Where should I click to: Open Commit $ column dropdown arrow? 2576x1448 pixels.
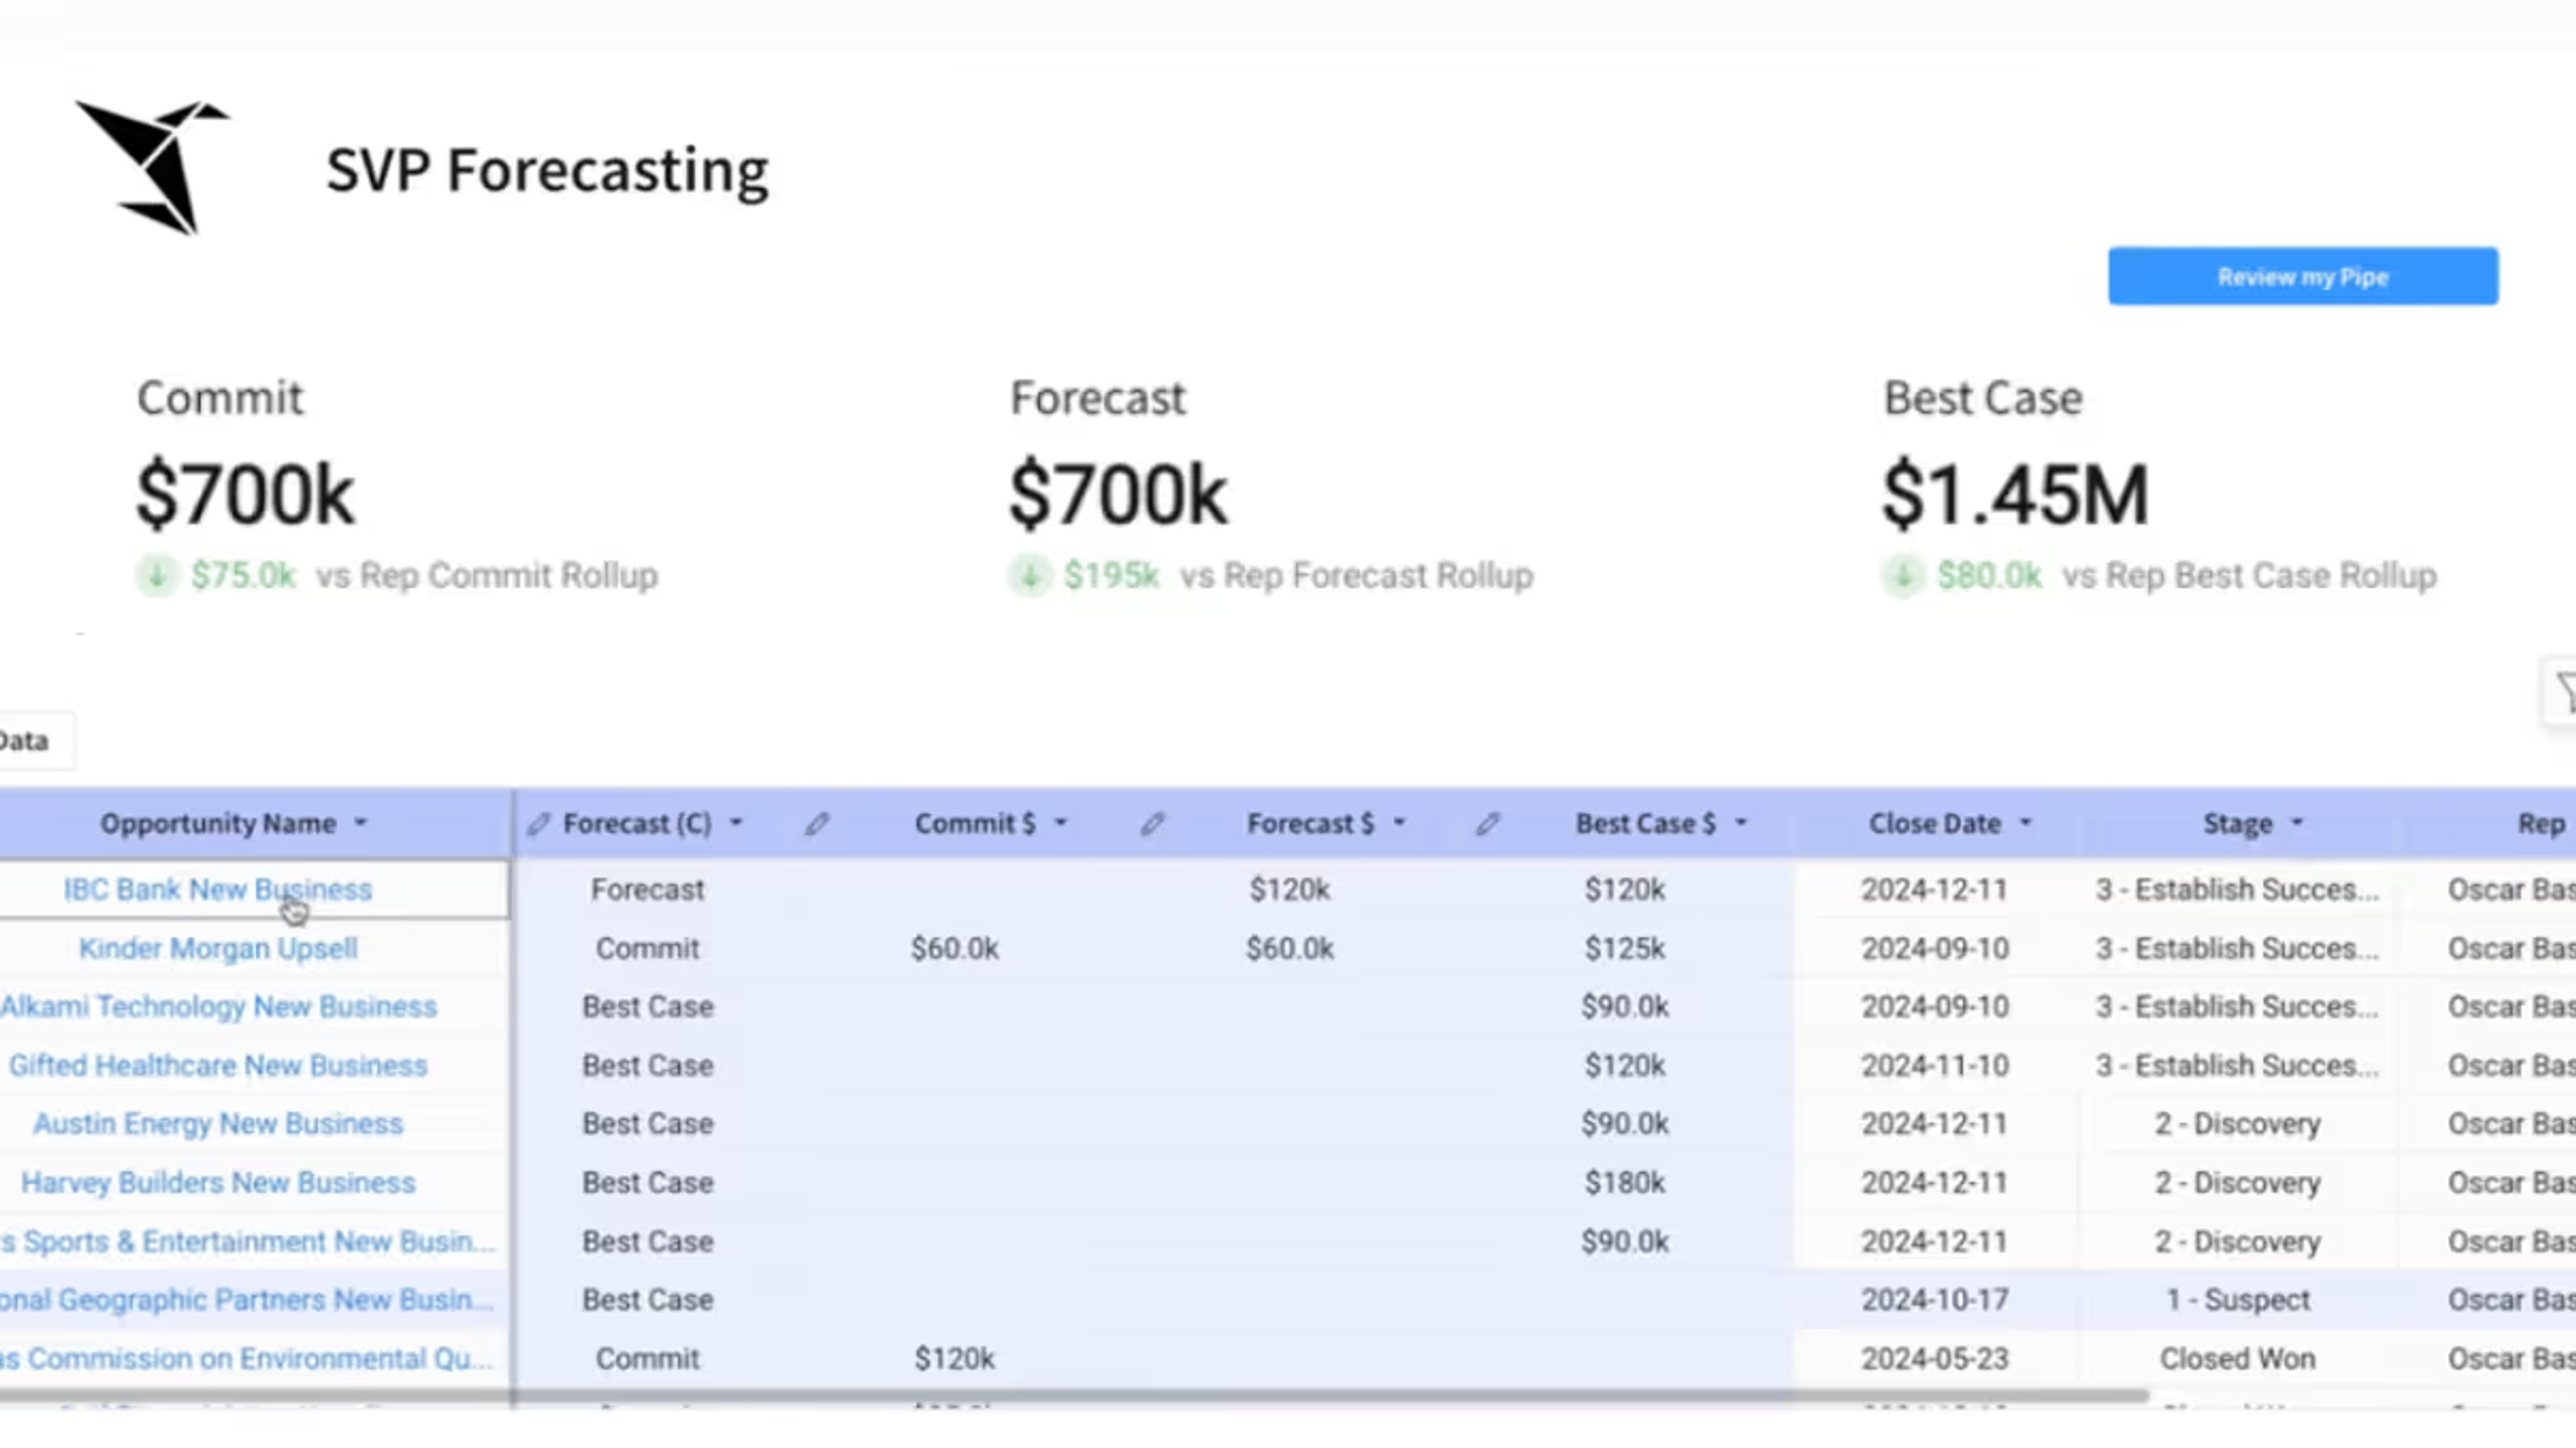pos(1061,823)
